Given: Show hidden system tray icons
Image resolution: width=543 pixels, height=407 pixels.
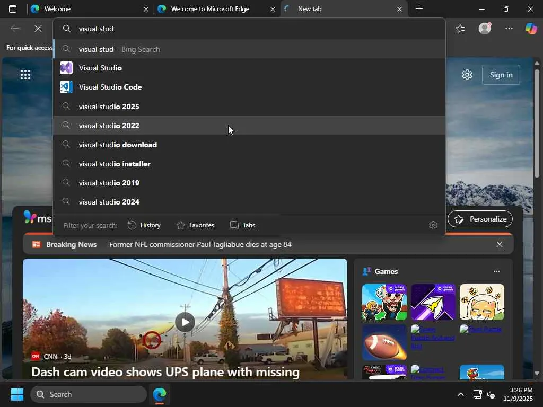Looking at the screenshot, I should click(461, 394).
